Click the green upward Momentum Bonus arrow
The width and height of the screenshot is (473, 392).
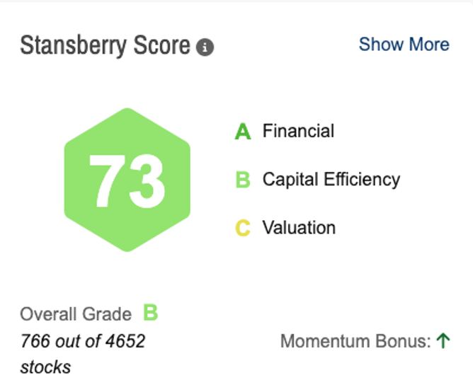[x=444, y=341]
